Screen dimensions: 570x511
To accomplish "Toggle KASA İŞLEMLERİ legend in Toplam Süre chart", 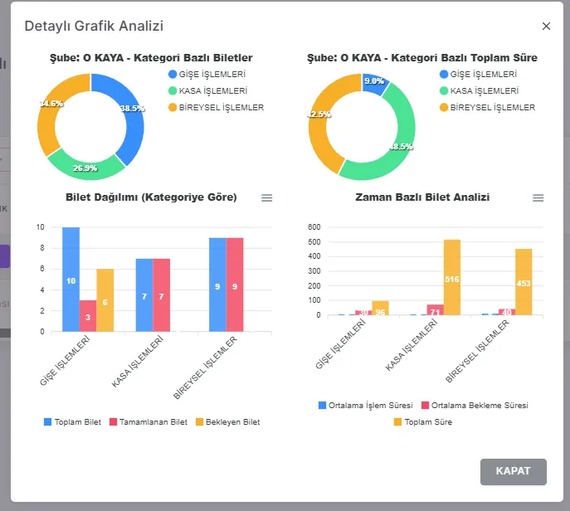I will tap(479, 91).
